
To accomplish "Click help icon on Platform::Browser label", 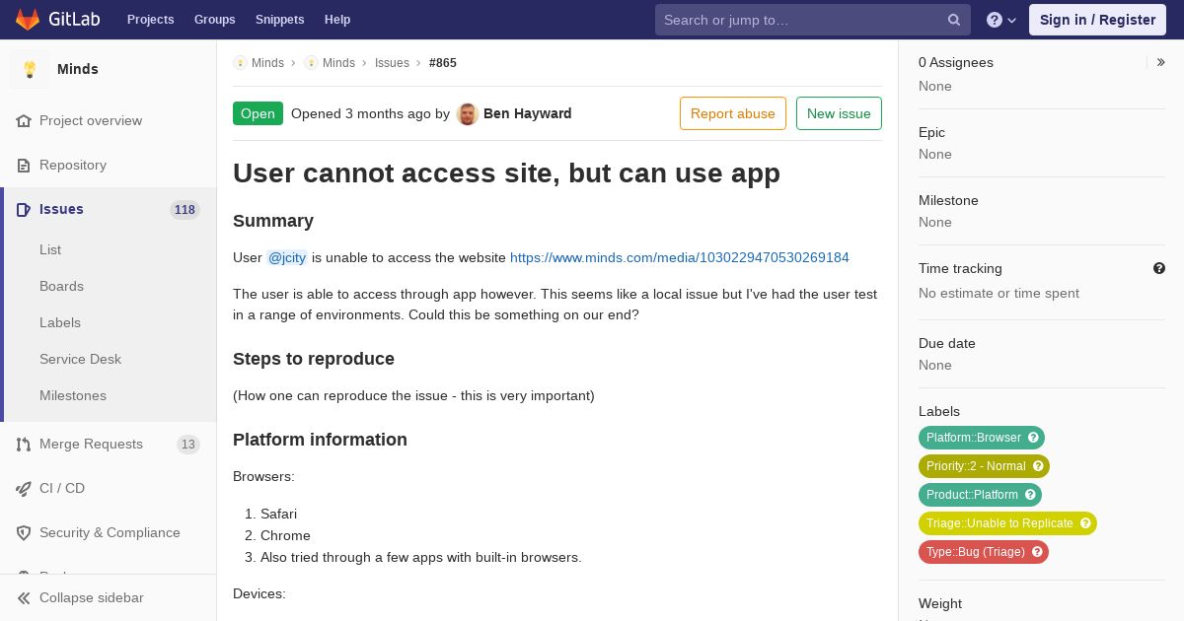I will 1033,438.
